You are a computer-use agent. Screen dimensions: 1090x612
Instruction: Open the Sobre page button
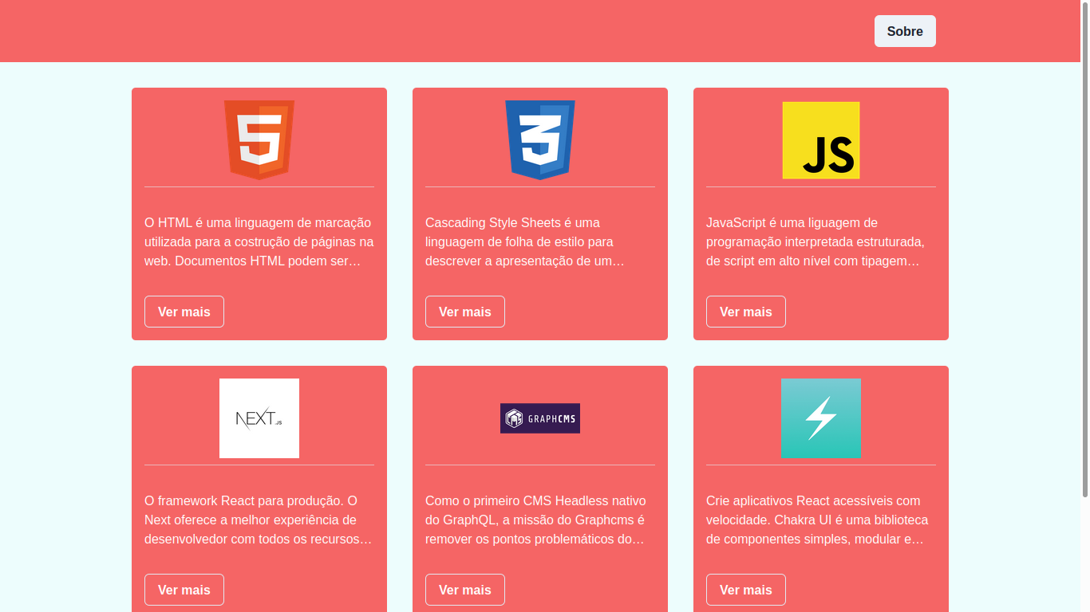pos(905,31)
